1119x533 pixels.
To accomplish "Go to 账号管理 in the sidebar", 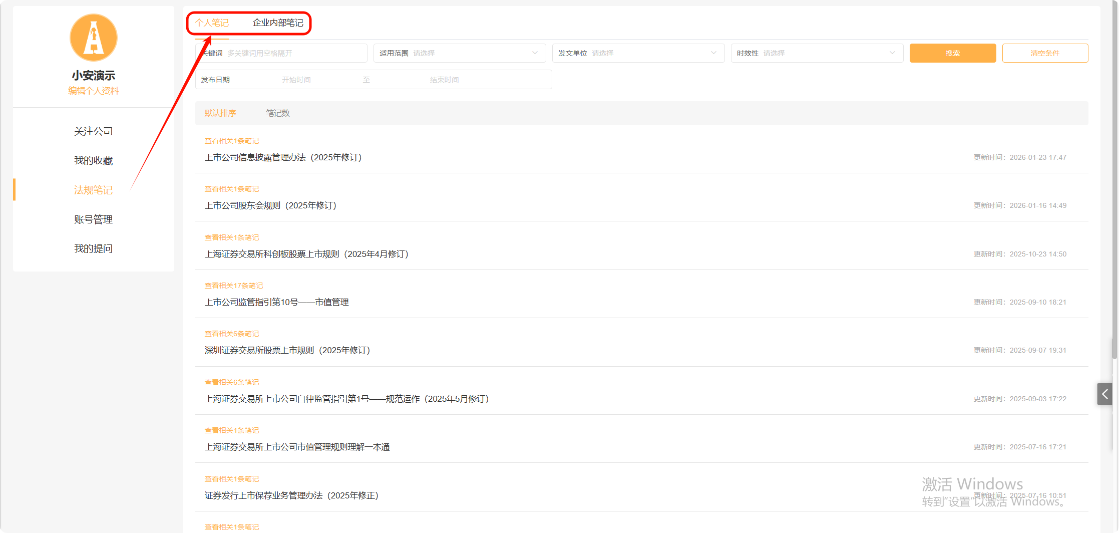I will (94, 219).
